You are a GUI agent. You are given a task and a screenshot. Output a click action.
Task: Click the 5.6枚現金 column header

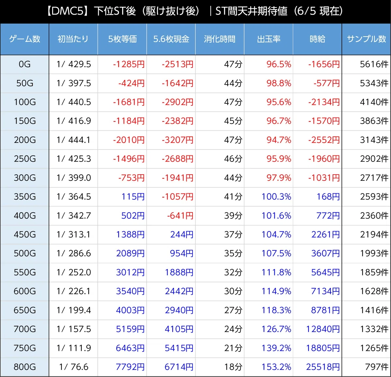coord(171,39)
